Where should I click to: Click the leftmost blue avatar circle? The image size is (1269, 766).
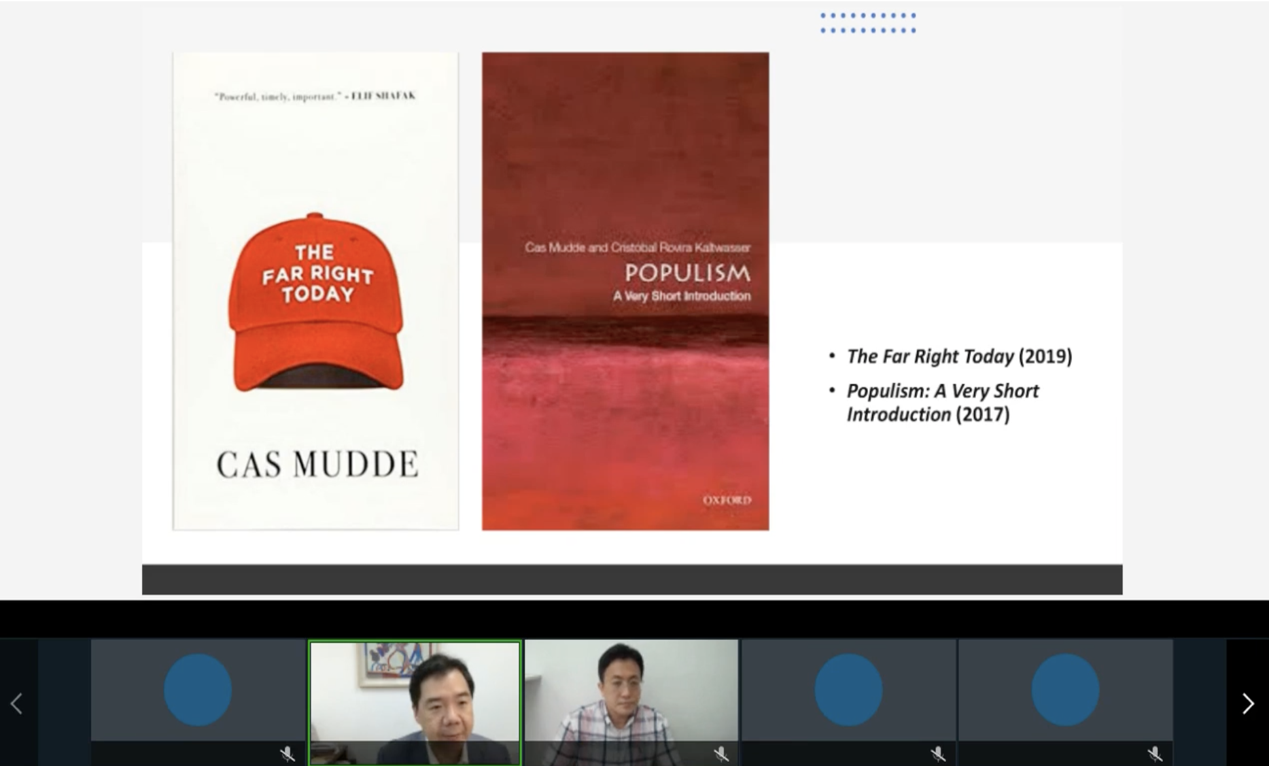198,690
